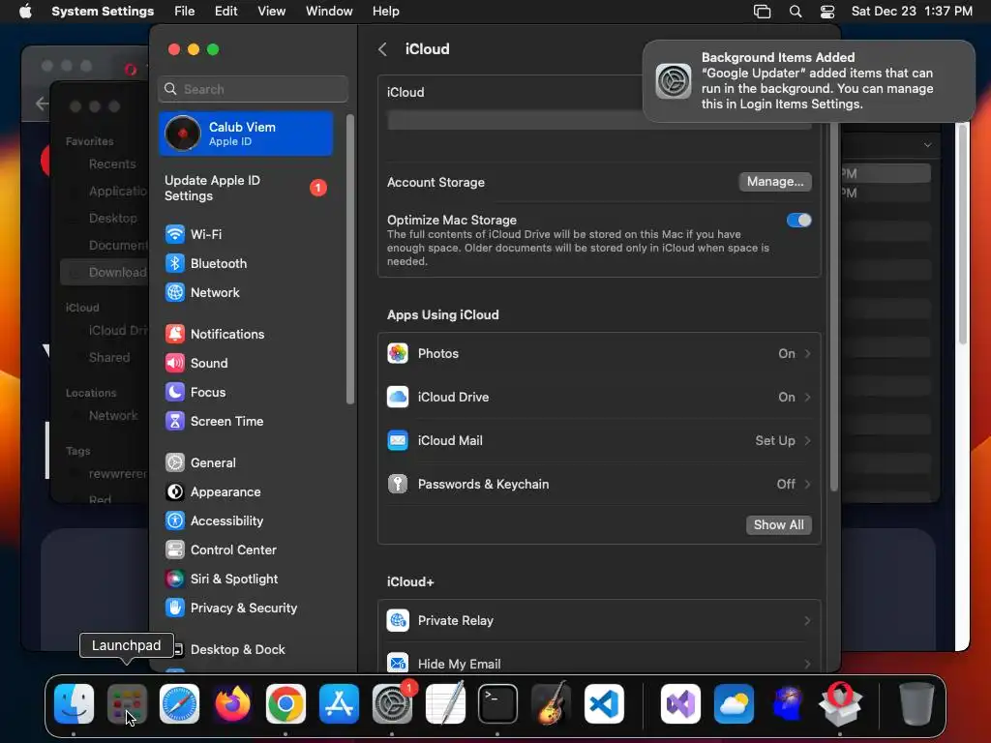Select Bluetooth in settings sidebar
Image resolution: width=991 pixels, height=743 pixels.
[x=248, y=263]
